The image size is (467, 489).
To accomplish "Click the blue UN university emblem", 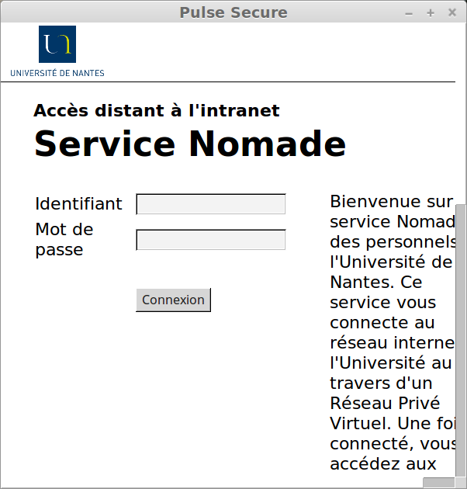I will point(57,43).
